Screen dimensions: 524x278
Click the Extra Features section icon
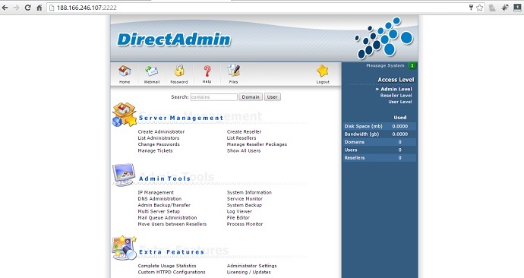pos(124,248)
